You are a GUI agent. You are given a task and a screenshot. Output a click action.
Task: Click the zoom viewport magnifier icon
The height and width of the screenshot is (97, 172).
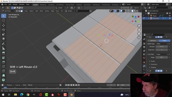pos(139,26)
